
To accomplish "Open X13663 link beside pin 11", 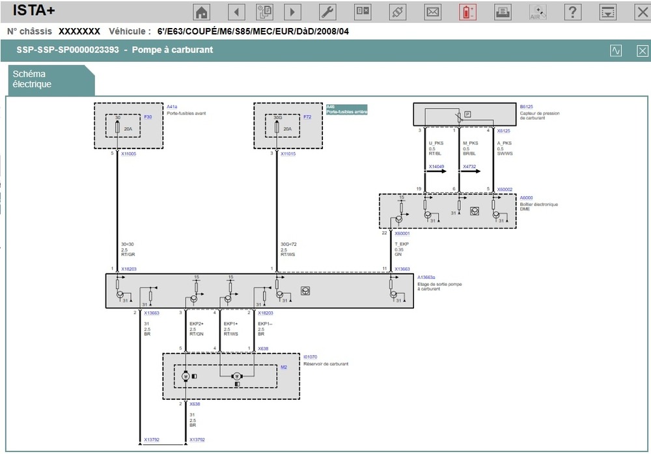I will pos(402,269).
